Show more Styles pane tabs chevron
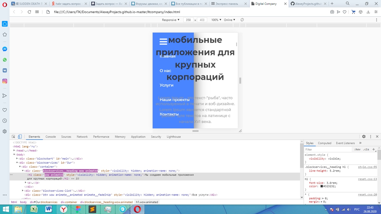 coord(360,143)
